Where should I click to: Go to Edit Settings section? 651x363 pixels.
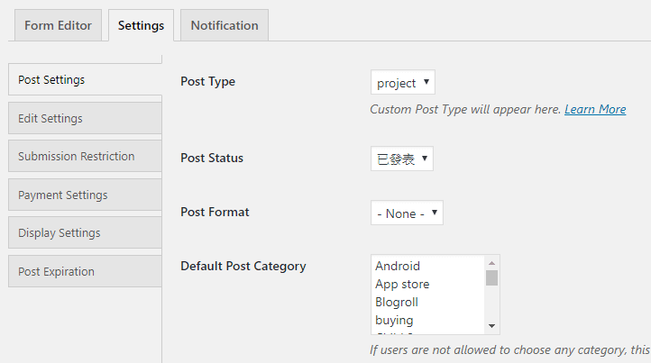[x=85, y=118]
